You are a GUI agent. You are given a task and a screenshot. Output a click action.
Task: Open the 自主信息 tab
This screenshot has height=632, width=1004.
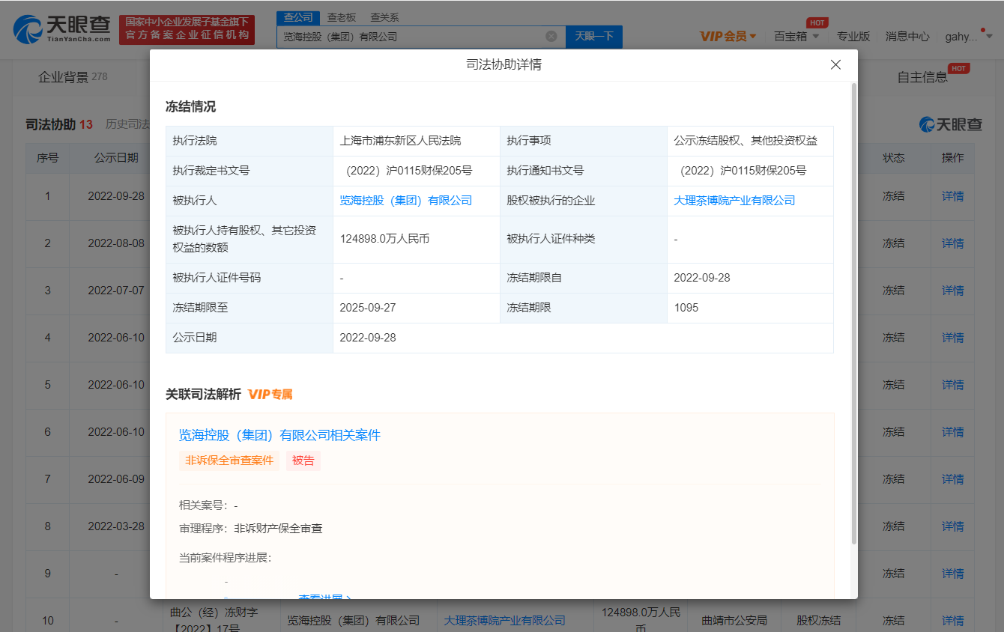pyautogui.click(x=922, y=77)
